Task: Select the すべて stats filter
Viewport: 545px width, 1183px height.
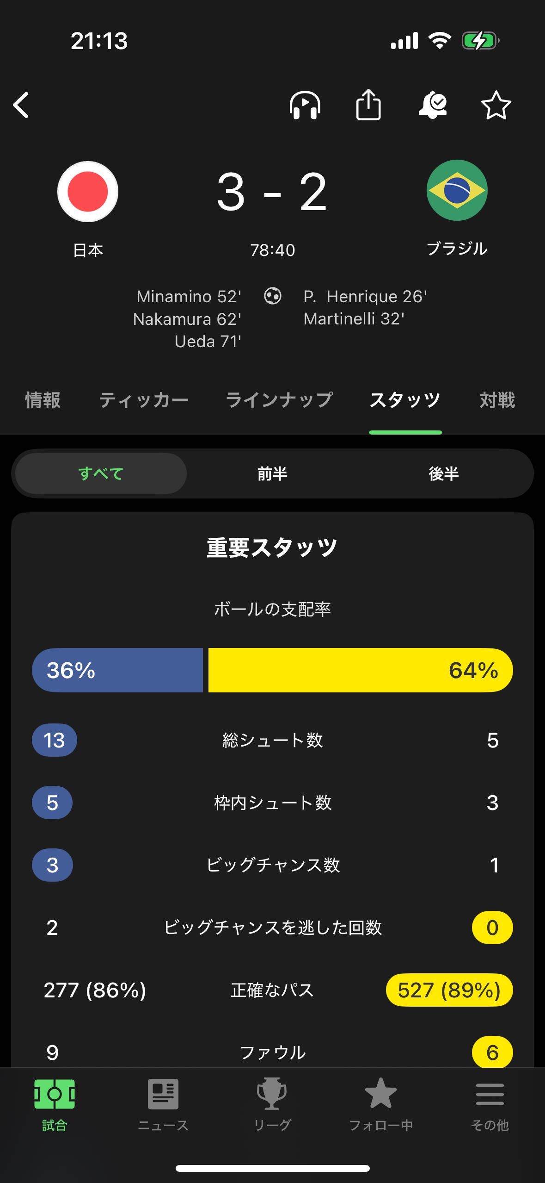Action: (101, 473)
